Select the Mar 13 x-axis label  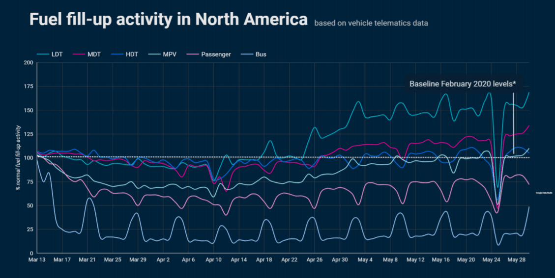pos(37,260)
